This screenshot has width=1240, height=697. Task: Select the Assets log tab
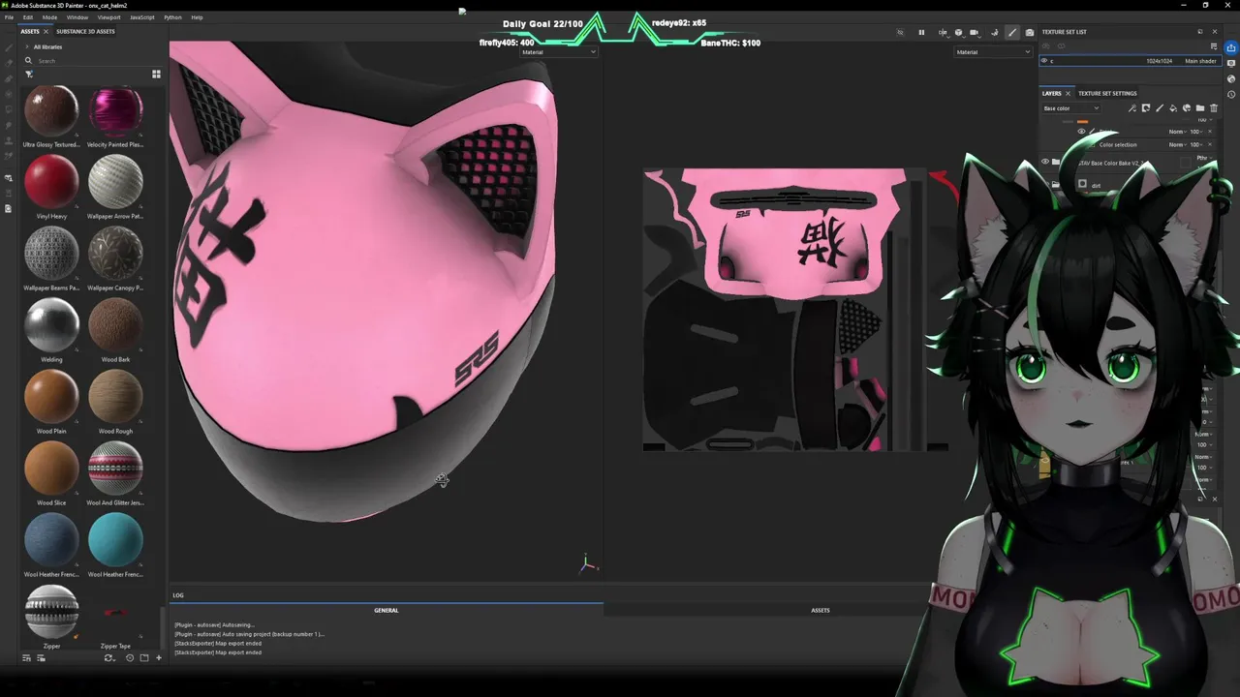[820, 610]
